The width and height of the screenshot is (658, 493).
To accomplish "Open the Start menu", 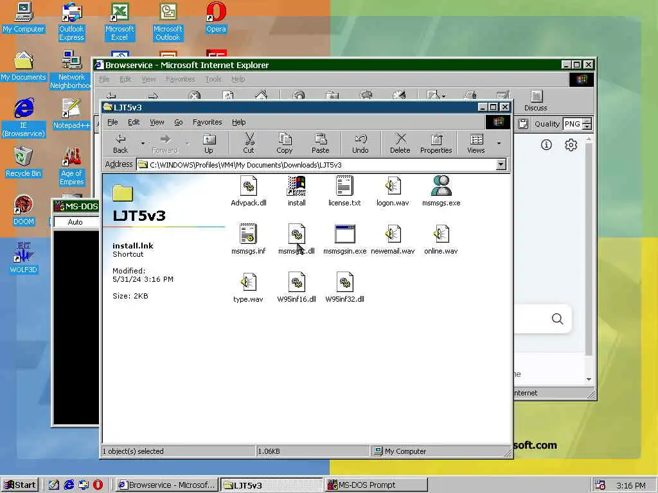I will (x=20, y=485).
